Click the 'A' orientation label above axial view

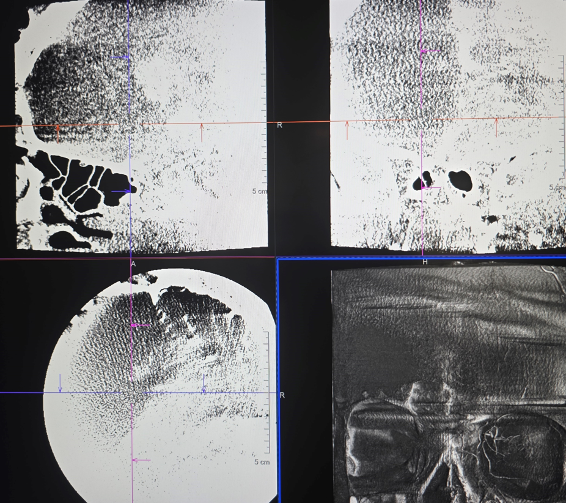(133, 264)
